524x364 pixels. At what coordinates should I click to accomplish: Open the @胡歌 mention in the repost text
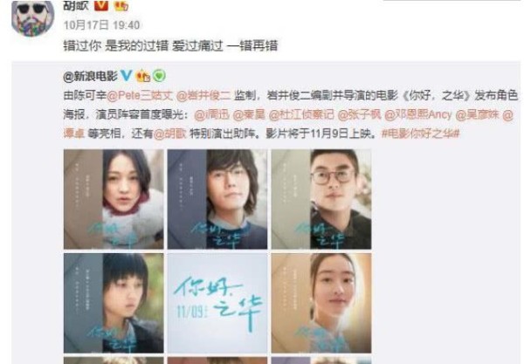pos(169,134)
